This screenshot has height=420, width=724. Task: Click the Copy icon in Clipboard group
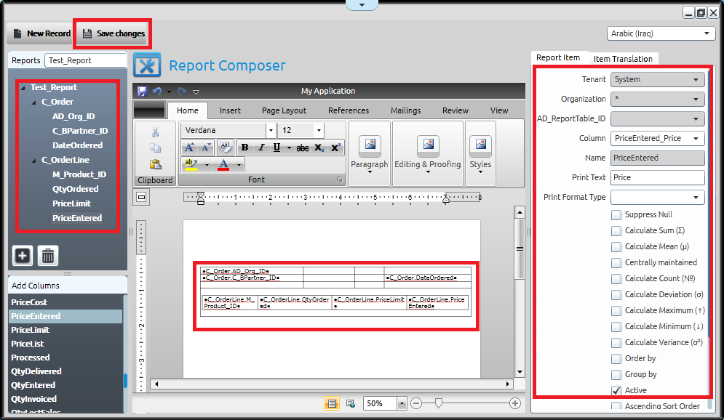[x=155, y=147]
